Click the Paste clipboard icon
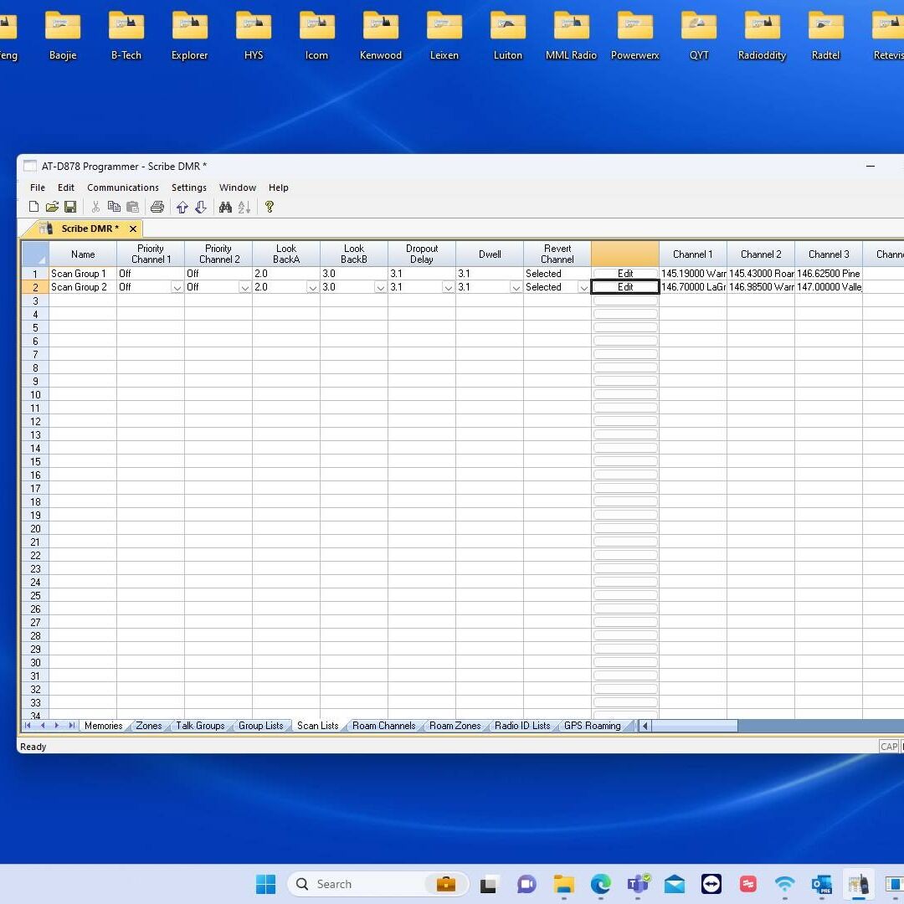Viewport: 904px width, 904px height. point(132,207)
